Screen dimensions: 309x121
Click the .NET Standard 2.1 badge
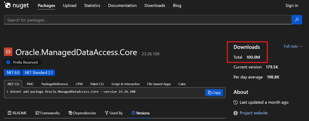tap(39, 73)
